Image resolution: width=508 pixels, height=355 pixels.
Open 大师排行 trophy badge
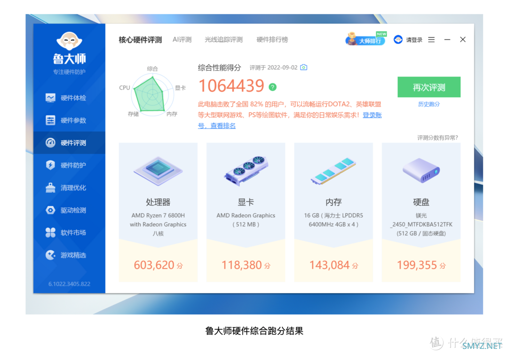click(366, 39)
